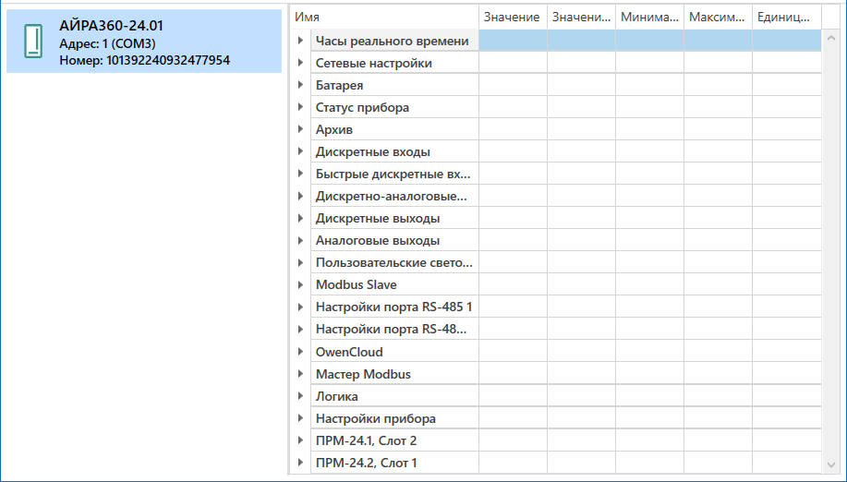Click the Значение column header
Viewport: 847px width, 482px height.
512,18
